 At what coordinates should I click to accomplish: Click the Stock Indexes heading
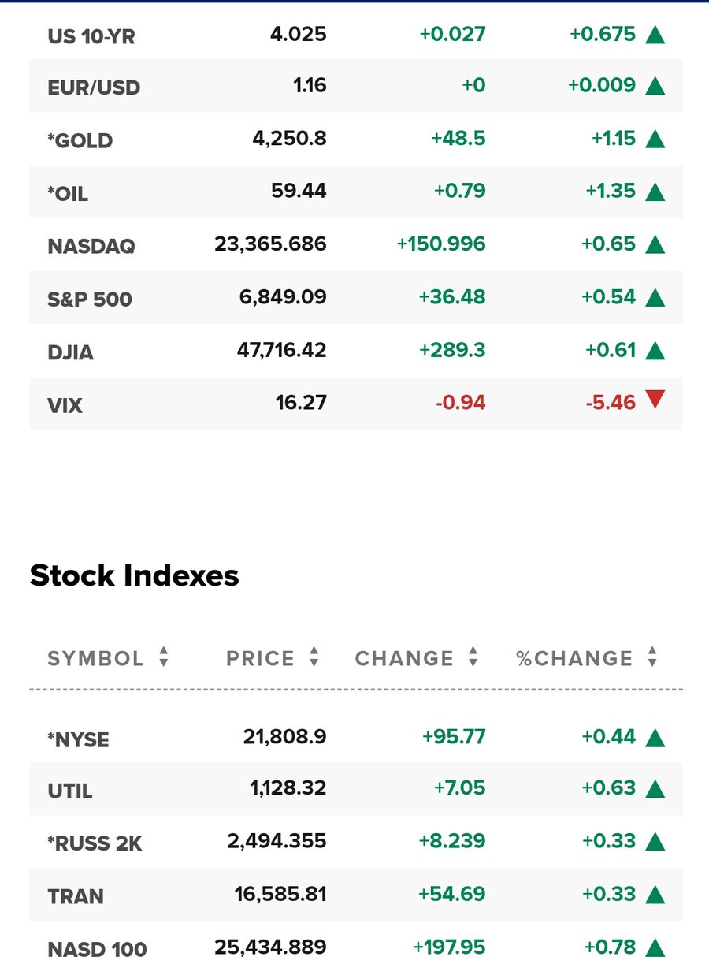point(134,576)
